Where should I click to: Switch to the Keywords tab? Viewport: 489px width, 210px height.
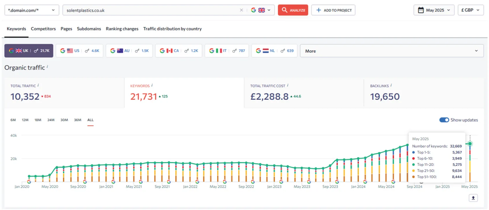tap(16, 29)
